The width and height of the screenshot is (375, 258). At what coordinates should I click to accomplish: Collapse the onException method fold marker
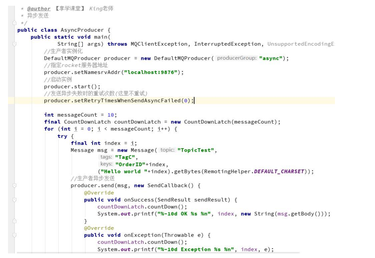click(x=14, y=235)
